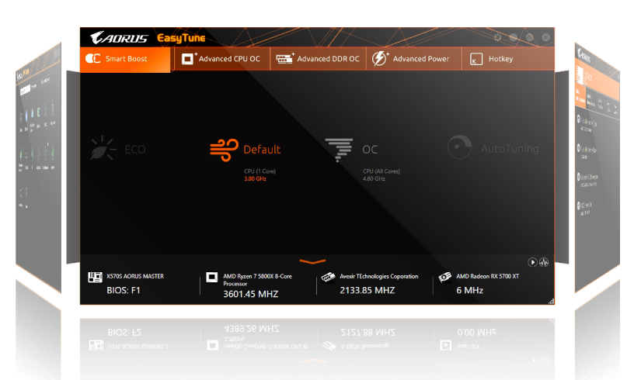Click the Radeon RX 5700 XT graphics card icon
The width and height of the screenshot is (634, 380).
click(x=445, y=277)
